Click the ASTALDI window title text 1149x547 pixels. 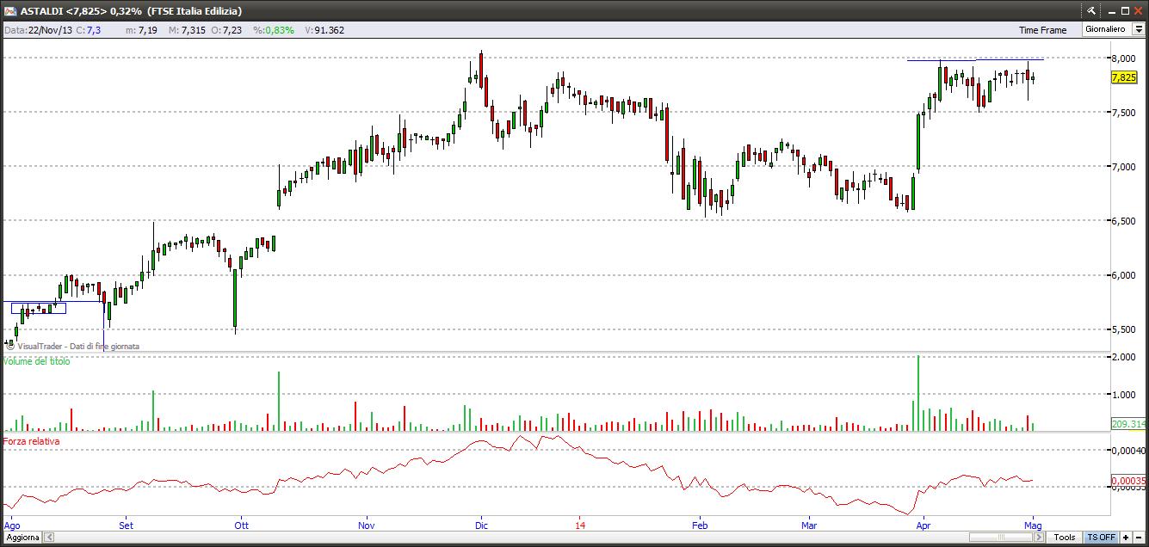point(131,11)
